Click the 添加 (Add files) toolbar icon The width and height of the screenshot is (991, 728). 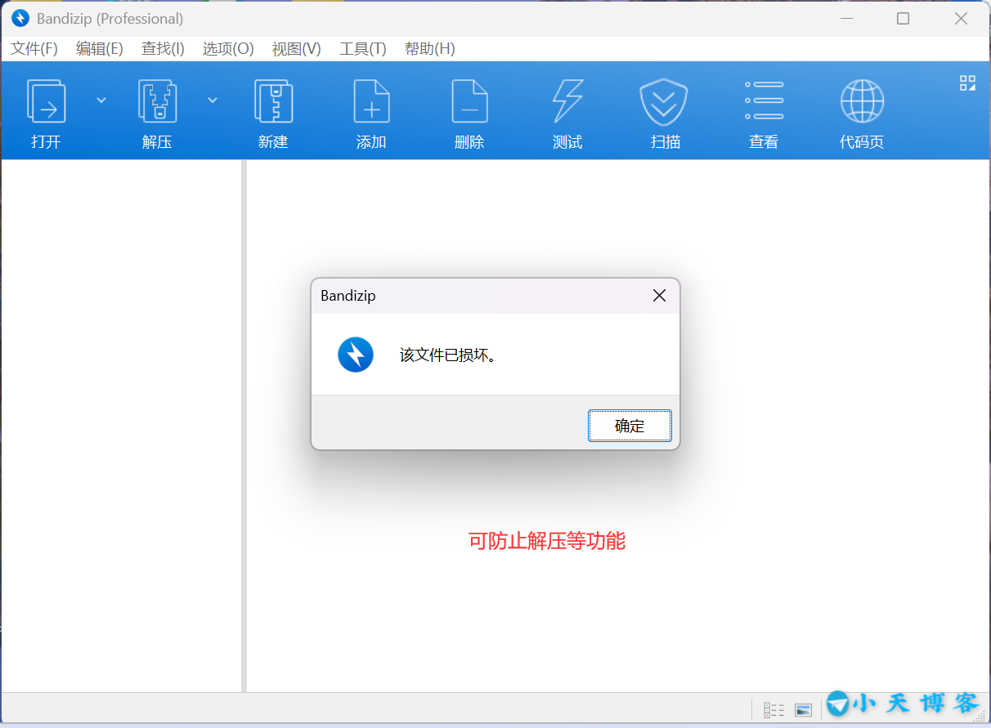click(371, 102)
